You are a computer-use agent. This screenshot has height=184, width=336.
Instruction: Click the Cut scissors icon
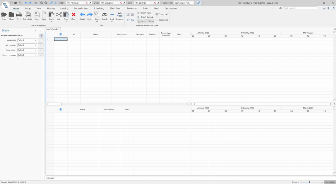point(59,15)
